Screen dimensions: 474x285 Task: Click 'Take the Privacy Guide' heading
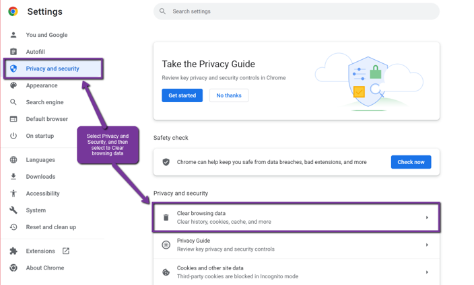click(208, 64)
